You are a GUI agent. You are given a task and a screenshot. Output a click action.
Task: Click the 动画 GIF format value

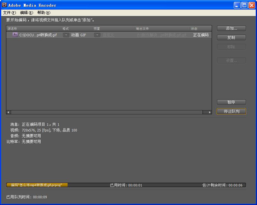(78, 35)
